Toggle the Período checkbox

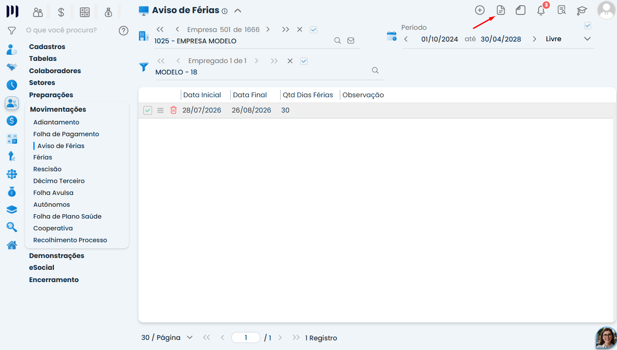588,26
